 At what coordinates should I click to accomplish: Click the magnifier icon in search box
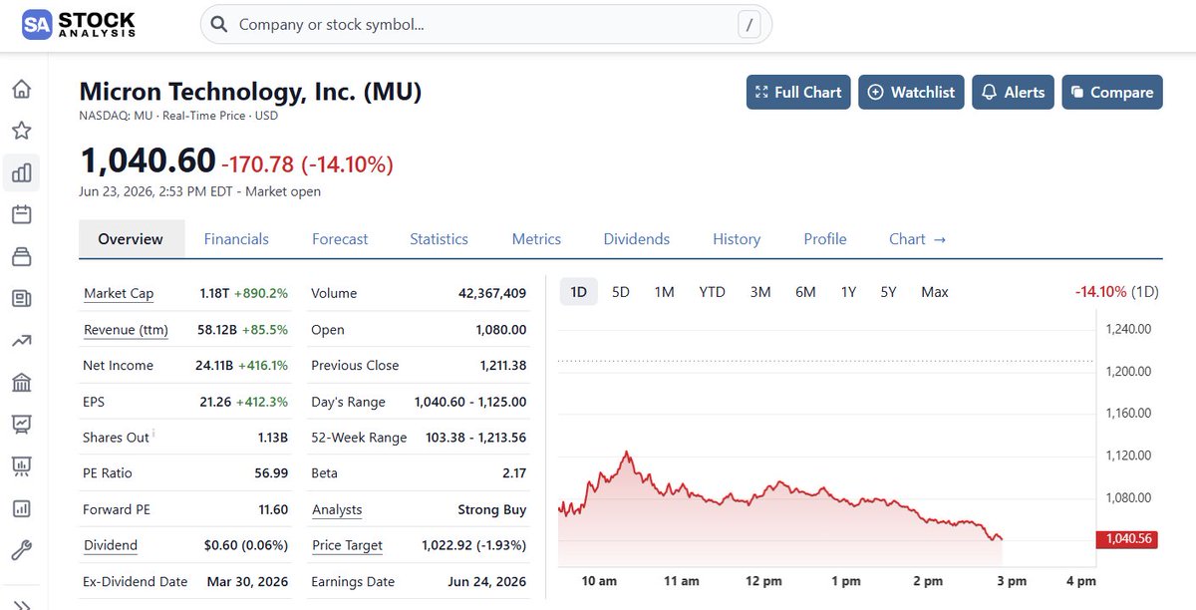pos(219,25)
